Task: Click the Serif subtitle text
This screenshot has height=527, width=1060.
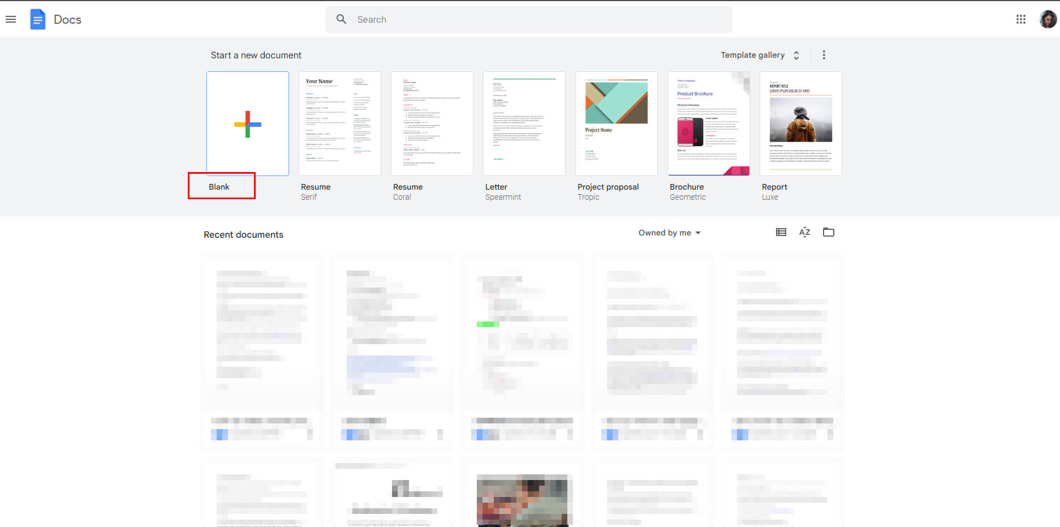Action: [309, 197]
